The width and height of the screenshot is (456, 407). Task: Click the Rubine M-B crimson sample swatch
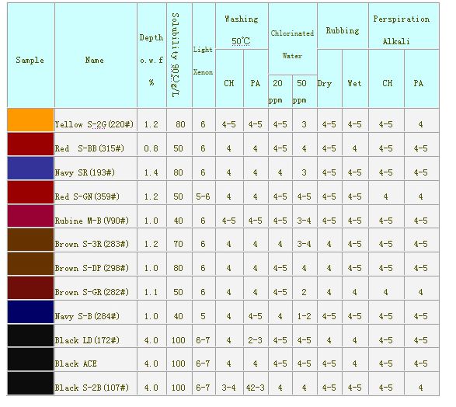[30, 216]
